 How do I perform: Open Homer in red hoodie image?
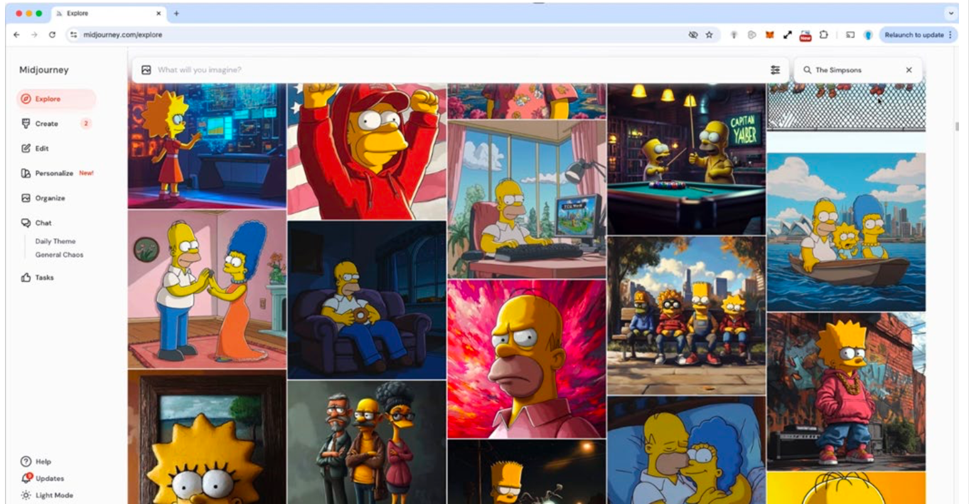click(367, 151)
